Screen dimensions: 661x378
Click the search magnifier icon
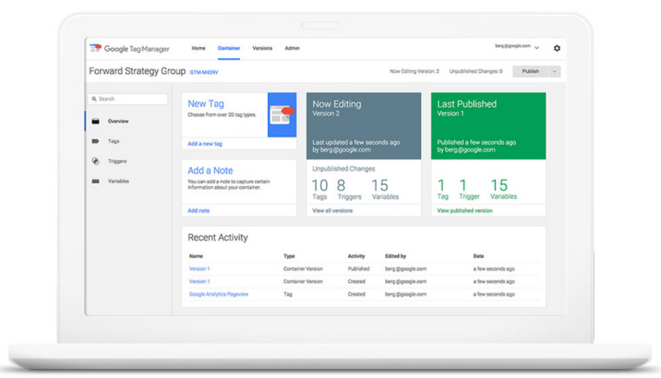[94, 99]
